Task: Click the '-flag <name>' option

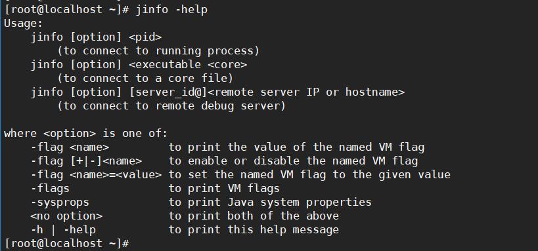Action: (x=70, y=147)
